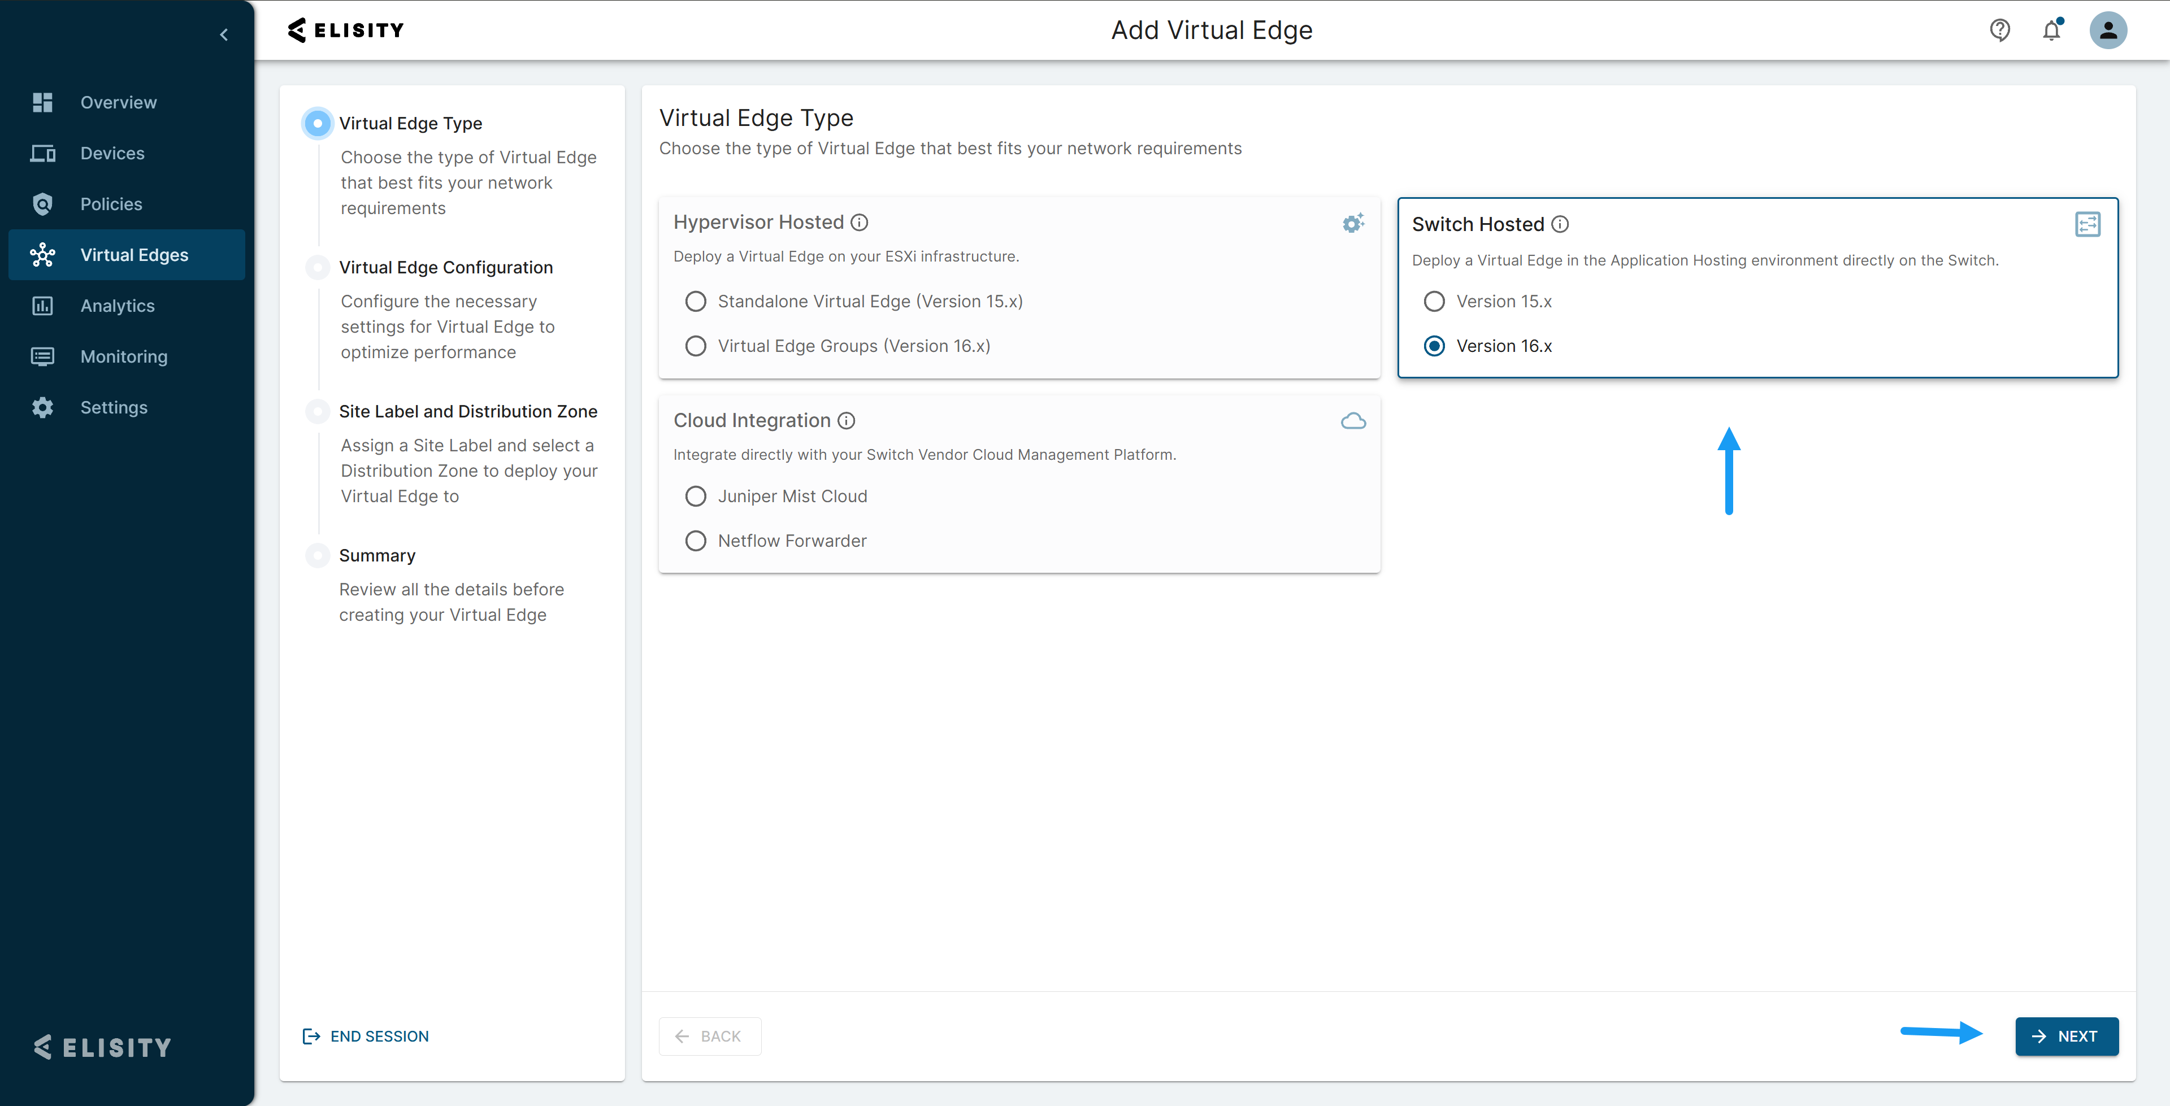Click the Virtual Edge Configuration step

(446, 268)
